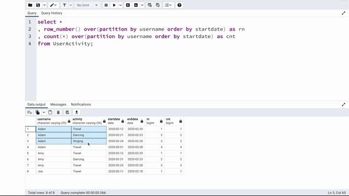
Task: Open the Messages tab
Action: coord(58,105)
